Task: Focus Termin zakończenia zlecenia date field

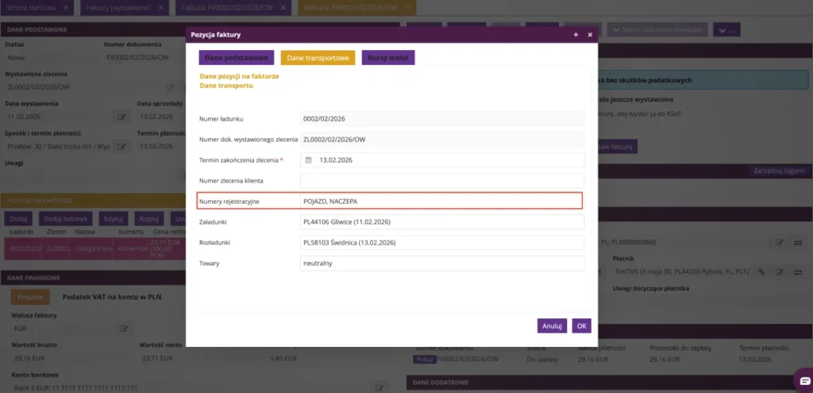Action: pyautogui.click(x=442, y=160)
